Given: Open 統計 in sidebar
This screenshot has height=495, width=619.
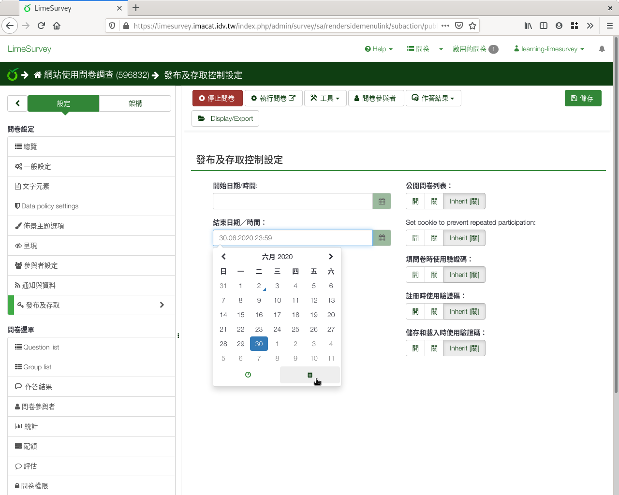Looking at the screenshot, I should coord(91,426).
